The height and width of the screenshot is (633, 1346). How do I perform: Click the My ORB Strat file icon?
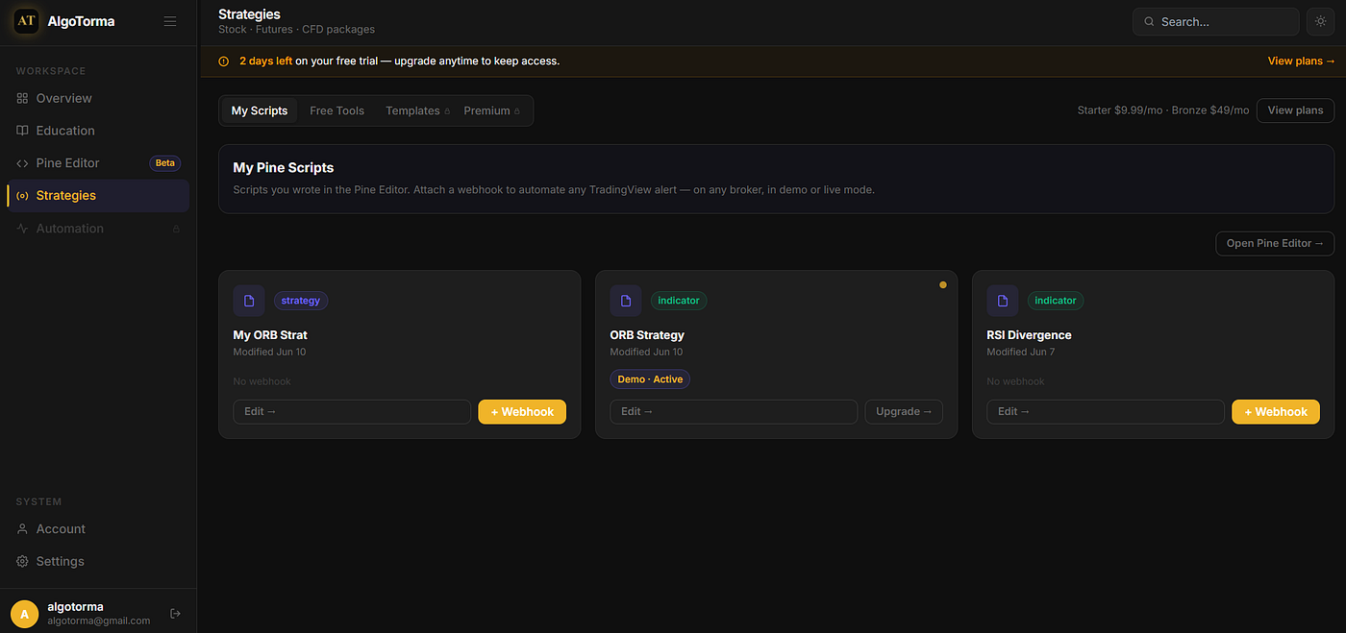coord(249,301)
